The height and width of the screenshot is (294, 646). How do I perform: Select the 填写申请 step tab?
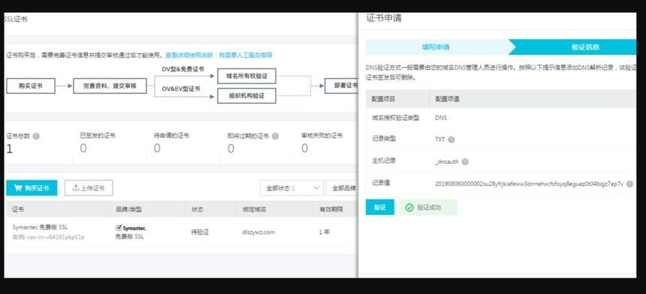coord(436,47)
